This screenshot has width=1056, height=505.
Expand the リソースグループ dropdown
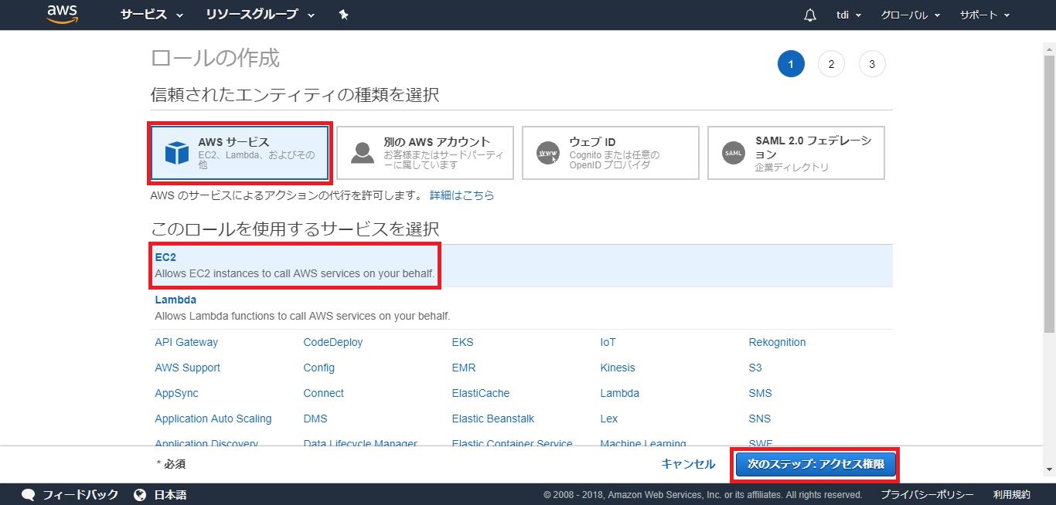click(x=260, y=15)
